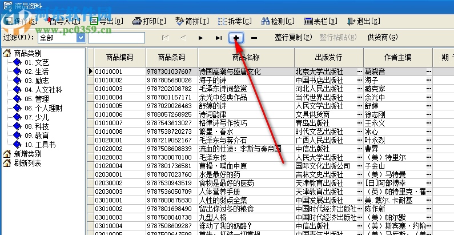Select product code cell 01020003
This screenshot has width=454, height=235.
120,157
